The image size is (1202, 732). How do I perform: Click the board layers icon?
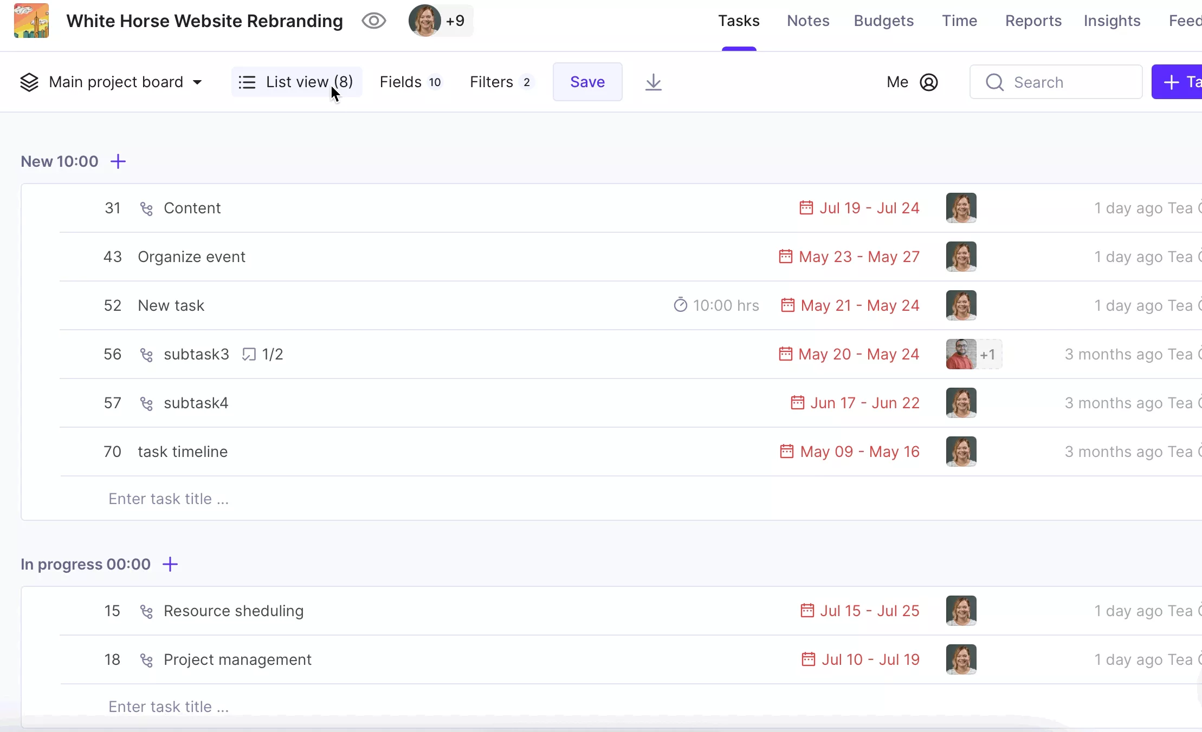click(x=29, y=82)
